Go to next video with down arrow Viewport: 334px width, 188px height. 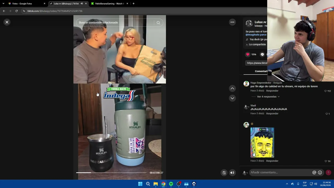232,98
